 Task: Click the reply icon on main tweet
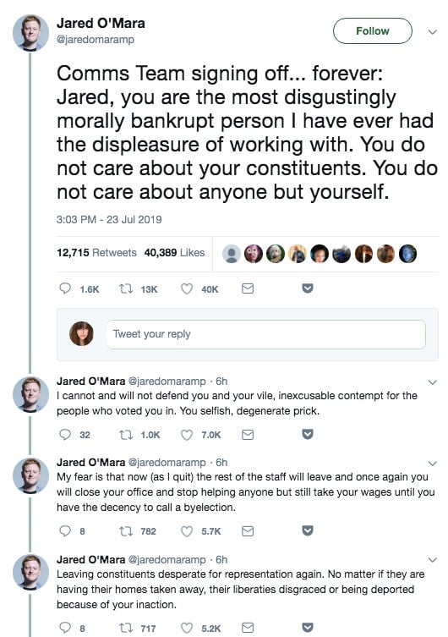click(x=65, y=288)
